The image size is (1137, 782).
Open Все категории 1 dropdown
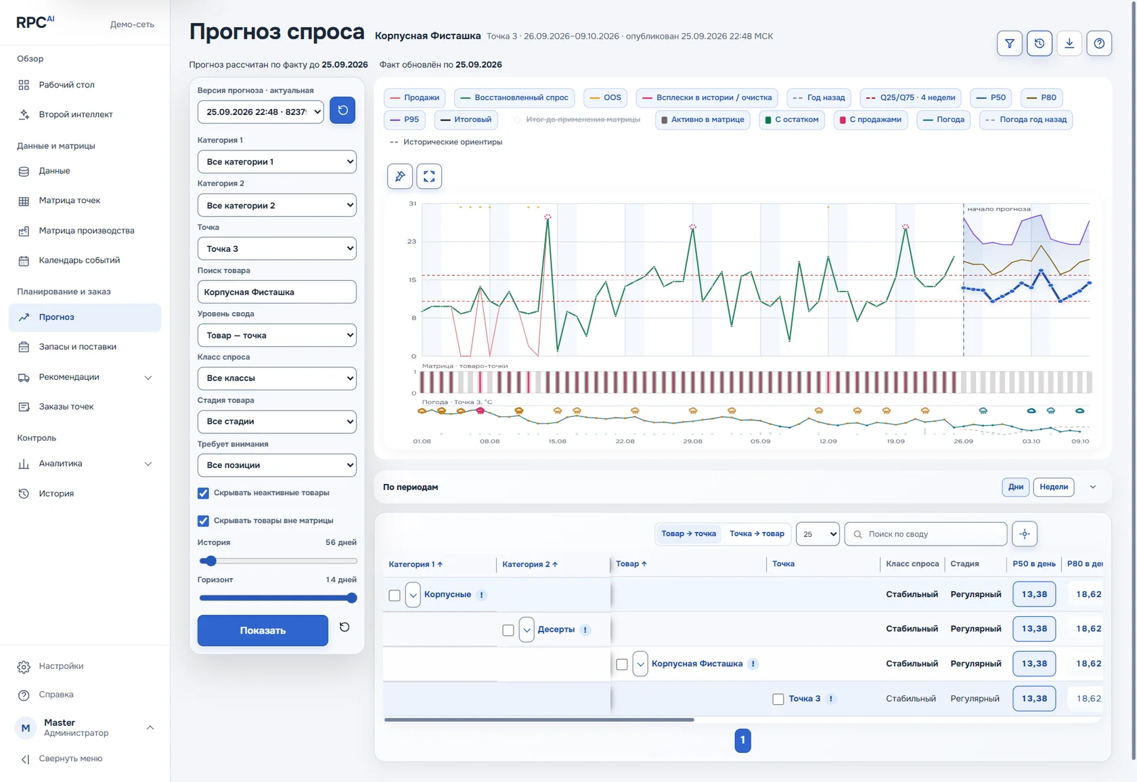tap(277, 162)
